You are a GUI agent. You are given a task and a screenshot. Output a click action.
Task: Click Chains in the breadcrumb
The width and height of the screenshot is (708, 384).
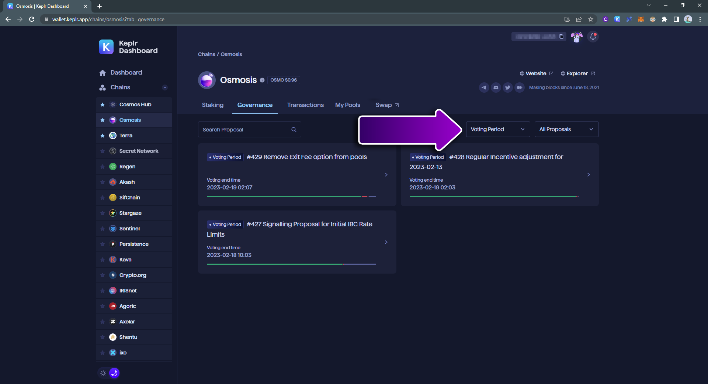pos(206,54)
